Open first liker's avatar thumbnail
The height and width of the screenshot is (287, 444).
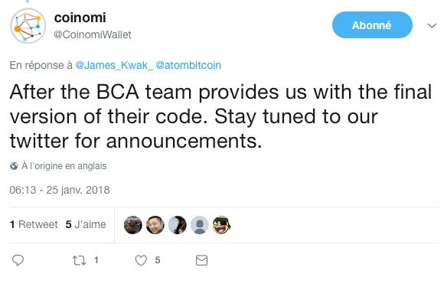(x=132, y=225)
